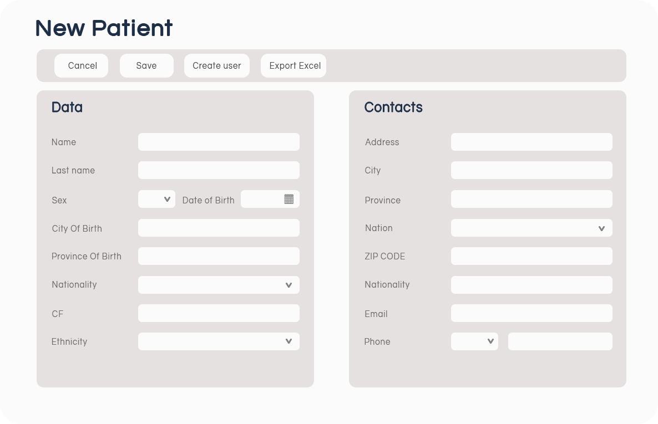The image size is (658, 424).
Task: Expand the Phone prefix dropdown
Action: (x=474, y=341)
